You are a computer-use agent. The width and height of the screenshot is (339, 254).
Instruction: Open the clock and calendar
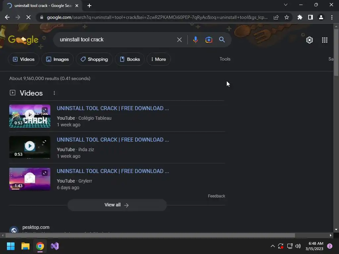(x=315, y=246)
